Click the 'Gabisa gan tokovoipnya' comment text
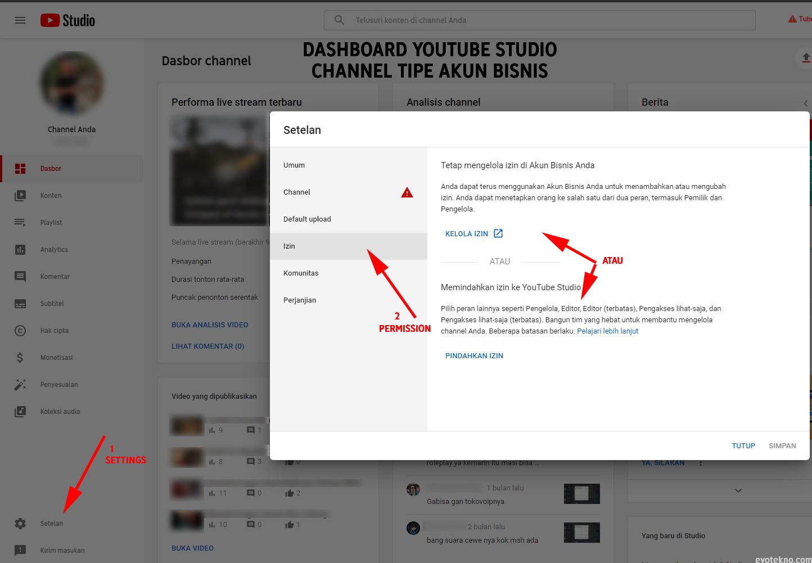This screenshot has width=812, height=563. 466,502
